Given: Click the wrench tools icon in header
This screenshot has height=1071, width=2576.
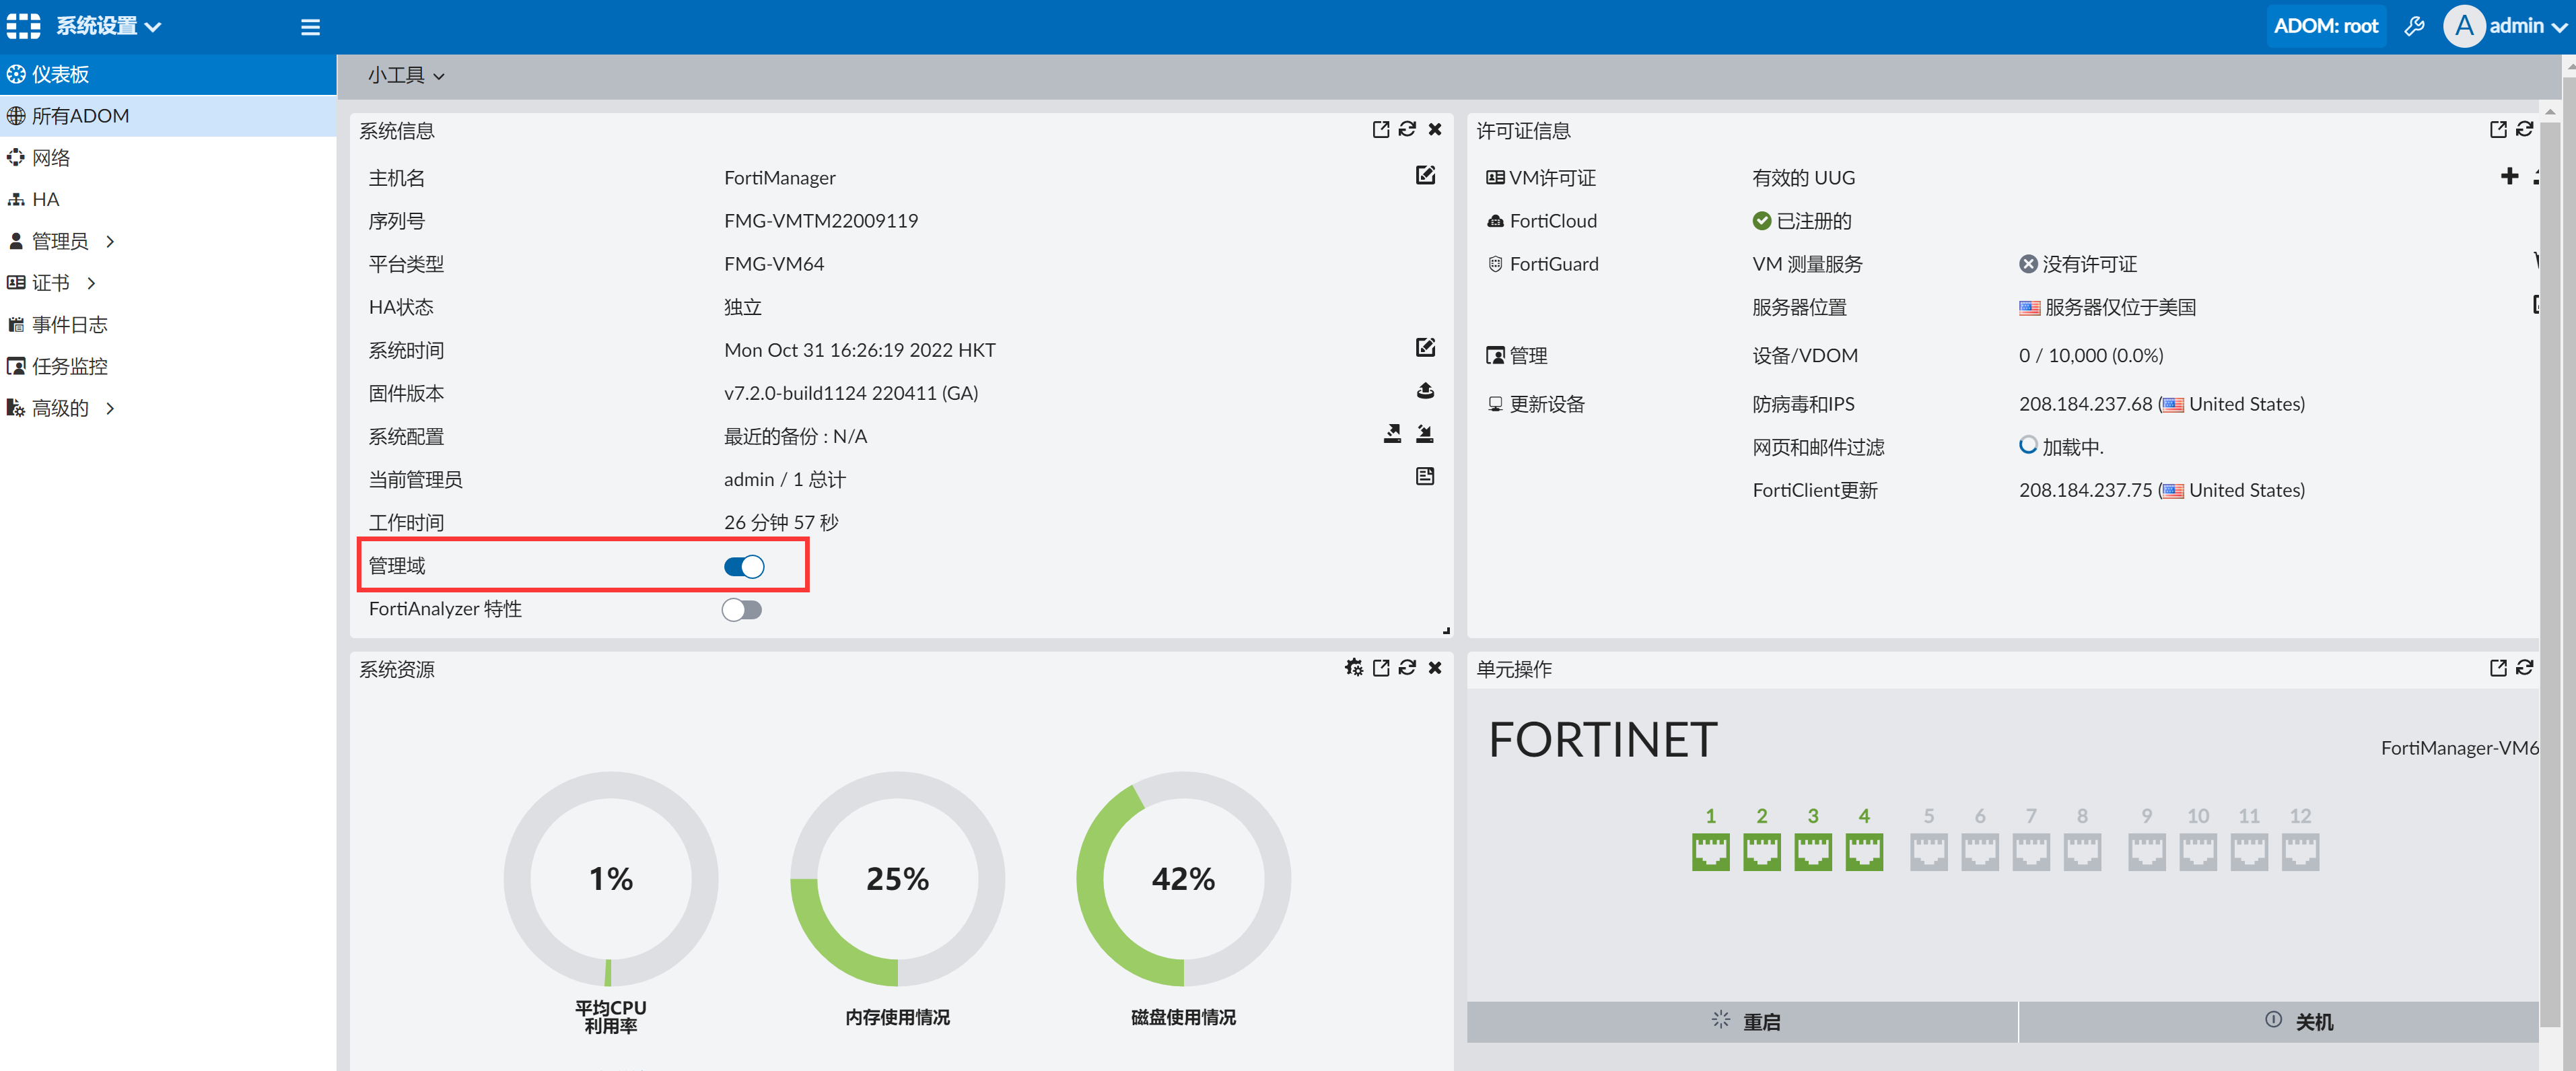Looking at the screenshot, I should click(2414, 26).
